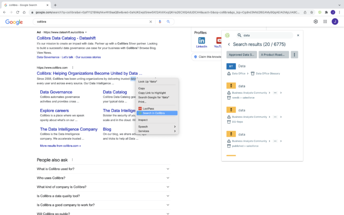Click 'Claim this knowledge' panel button
Image resolution: width=344 pixels, height=215 pixels.
[x=206, y=57]
